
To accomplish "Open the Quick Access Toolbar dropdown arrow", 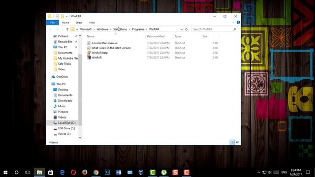I will 66,16.
